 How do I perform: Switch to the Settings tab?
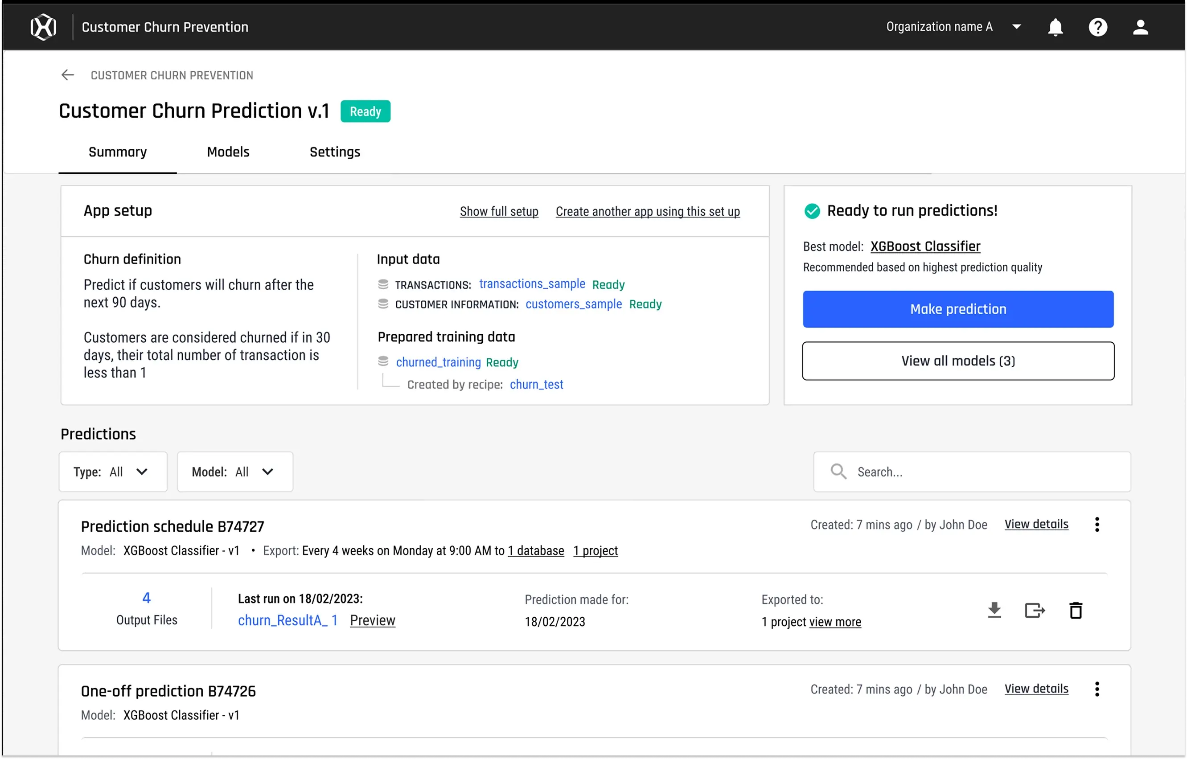(335, 152)
